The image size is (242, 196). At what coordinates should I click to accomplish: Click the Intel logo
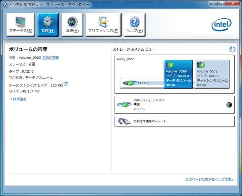coord(221,25)
